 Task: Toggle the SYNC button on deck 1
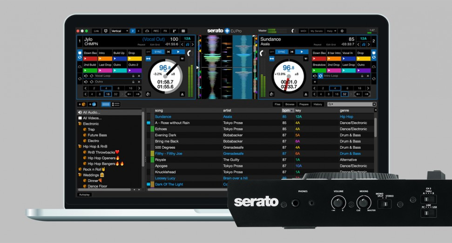158,52
